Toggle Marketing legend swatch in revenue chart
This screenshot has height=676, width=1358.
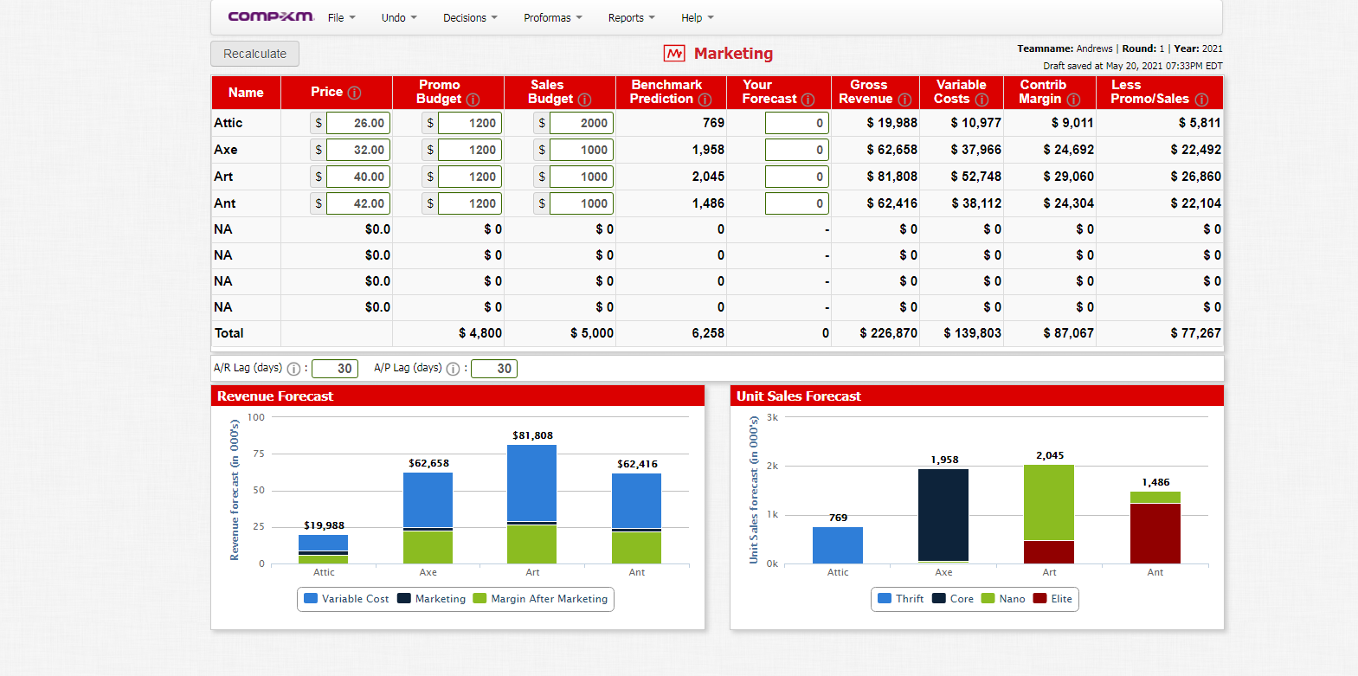point(404,599)
